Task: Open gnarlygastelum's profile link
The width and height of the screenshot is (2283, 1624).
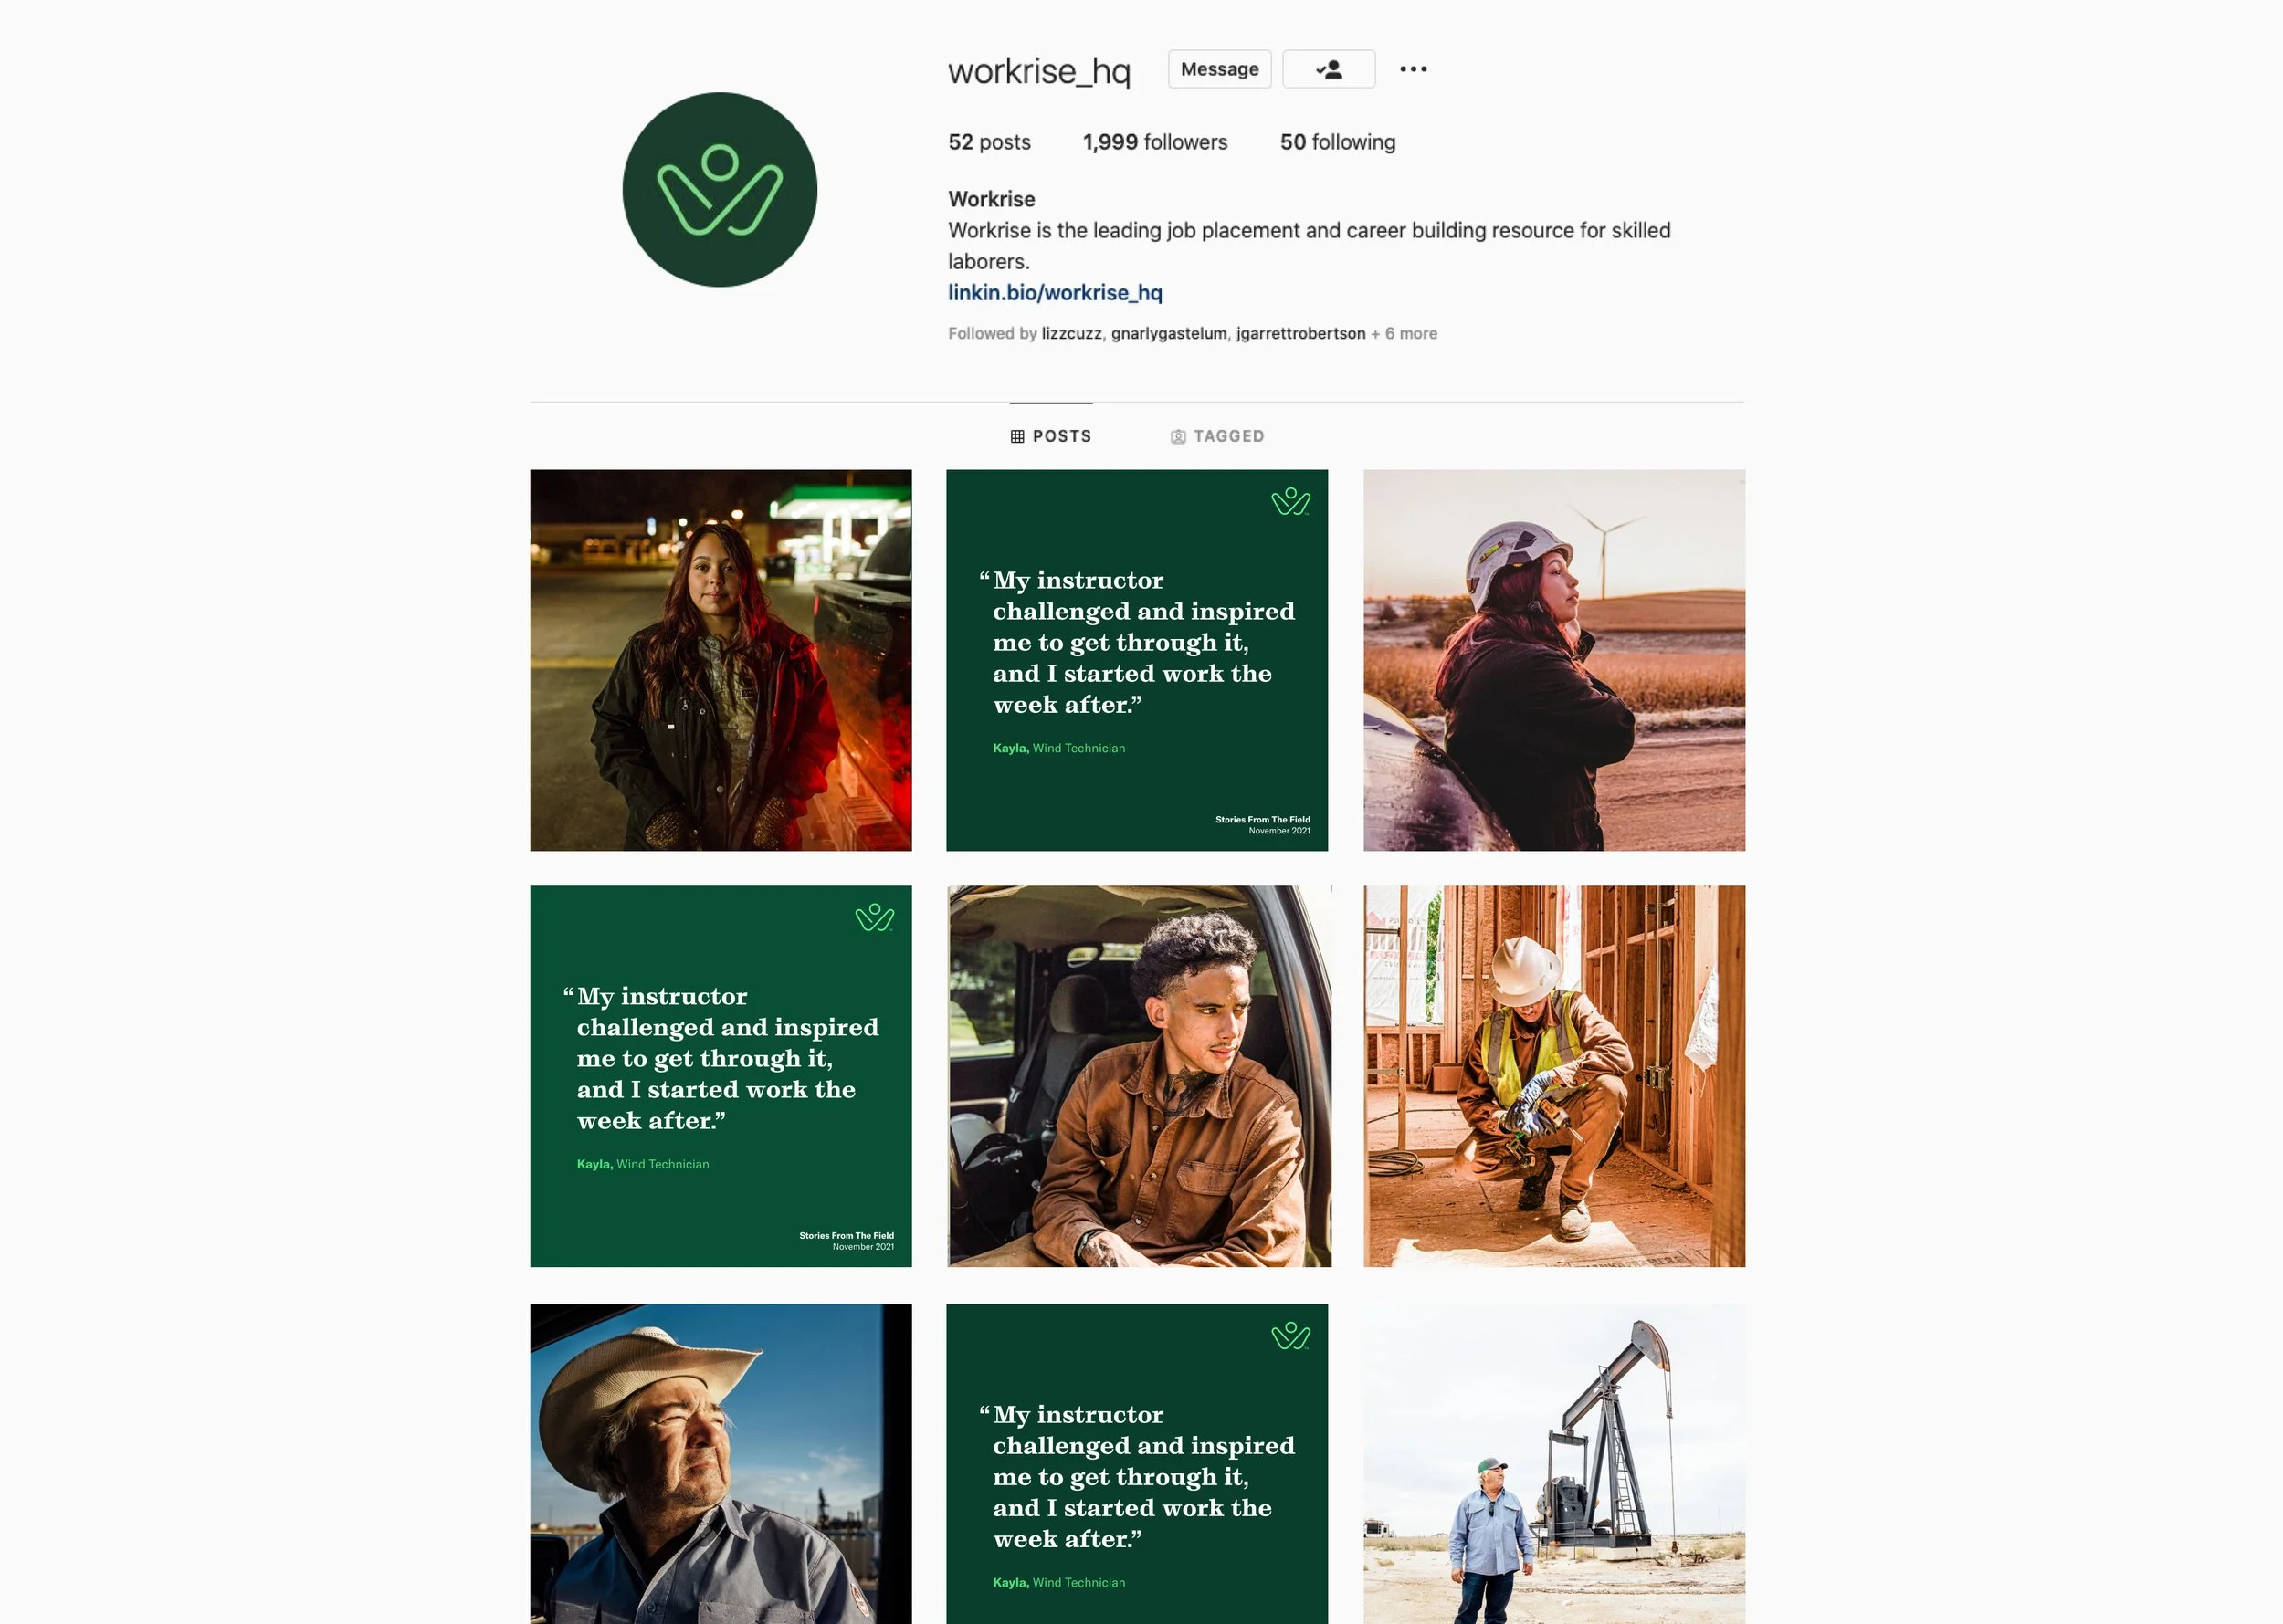Action: (x=1169, y=333)
